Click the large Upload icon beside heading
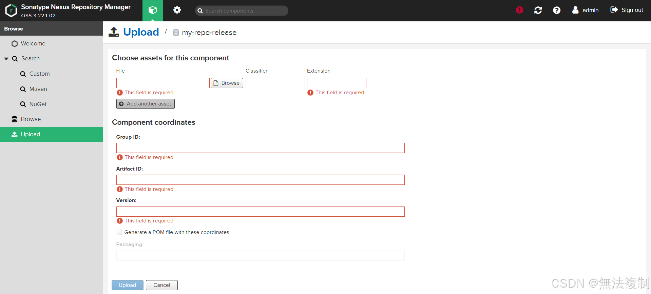This screenshot has height=294, width=651. point(114,32)
